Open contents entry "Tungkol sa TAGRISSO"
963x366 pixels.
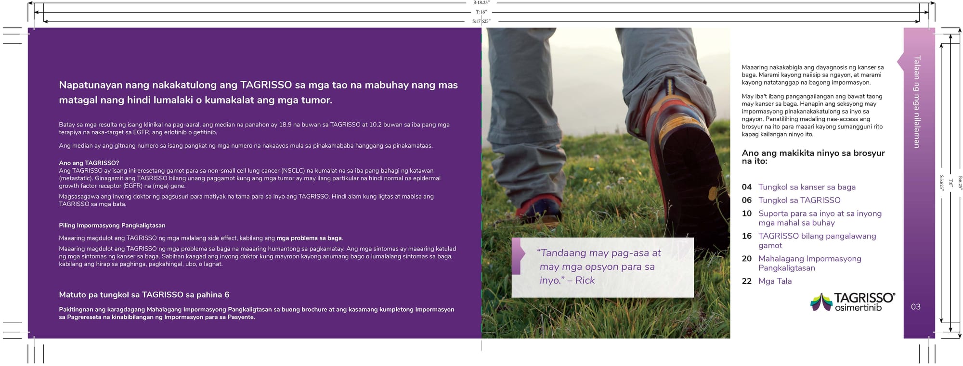[x=799, y=200]
